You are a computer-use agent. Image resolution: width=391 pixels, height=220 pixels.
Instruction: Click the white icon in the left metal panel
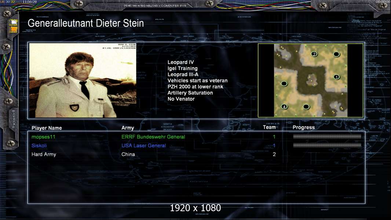pyautogui.click(x=13, y=22)
